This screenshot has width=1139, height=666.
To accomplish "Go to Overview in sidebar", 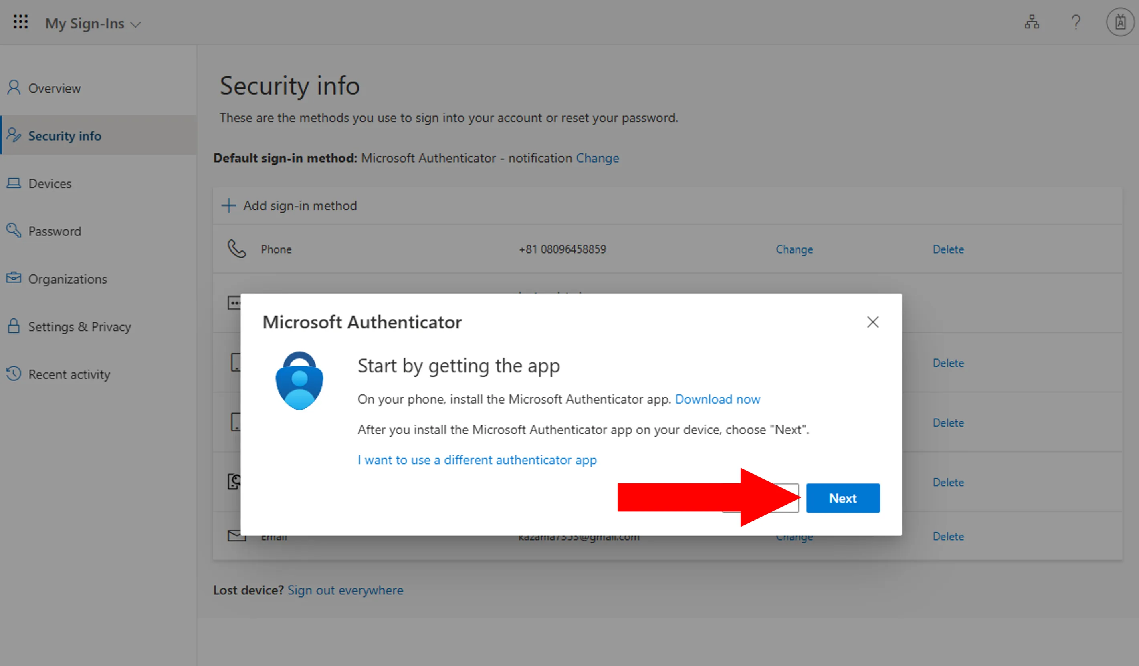I will point(54,88).
